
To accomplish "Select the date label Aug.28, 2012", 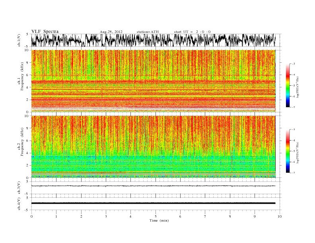I will click(111, 32).
